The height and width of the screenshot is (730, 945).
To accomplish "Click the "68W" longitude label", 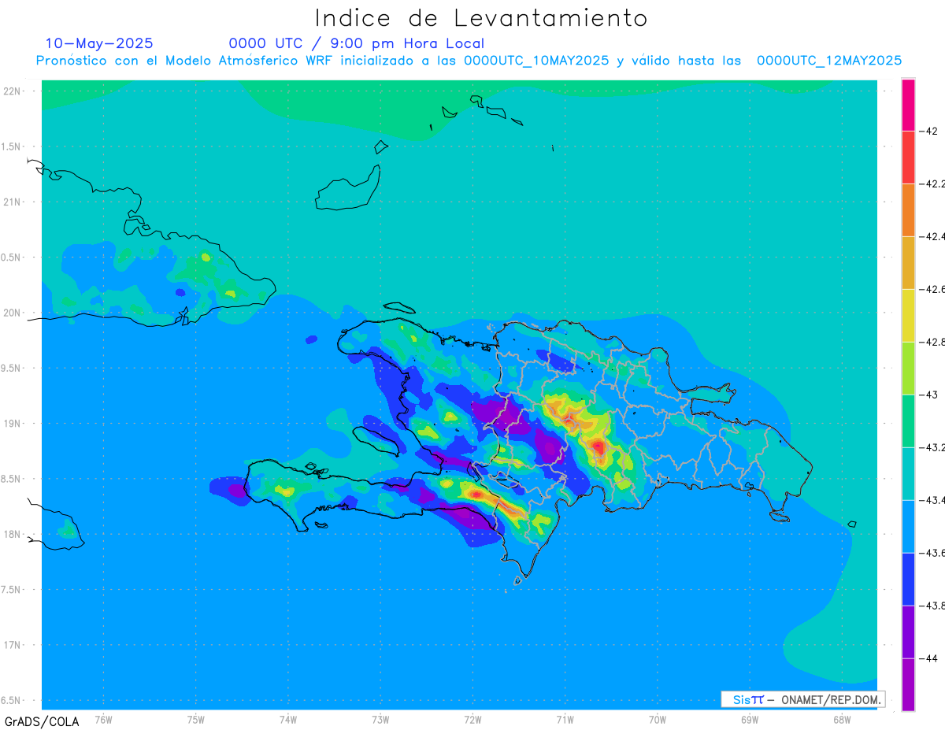I will (x=842, y=718).
